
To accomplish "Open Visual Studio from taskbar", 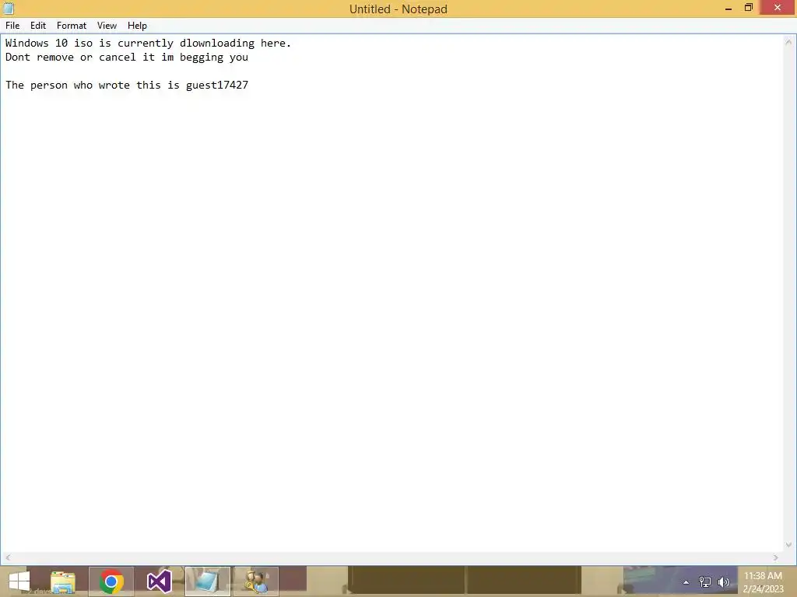I will pos(159,581).
